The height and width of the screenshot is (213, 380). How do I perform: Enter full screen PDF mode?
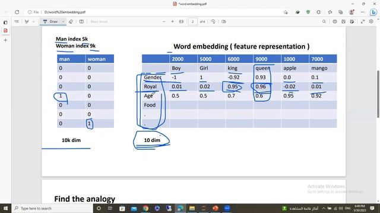coord(363,21)
